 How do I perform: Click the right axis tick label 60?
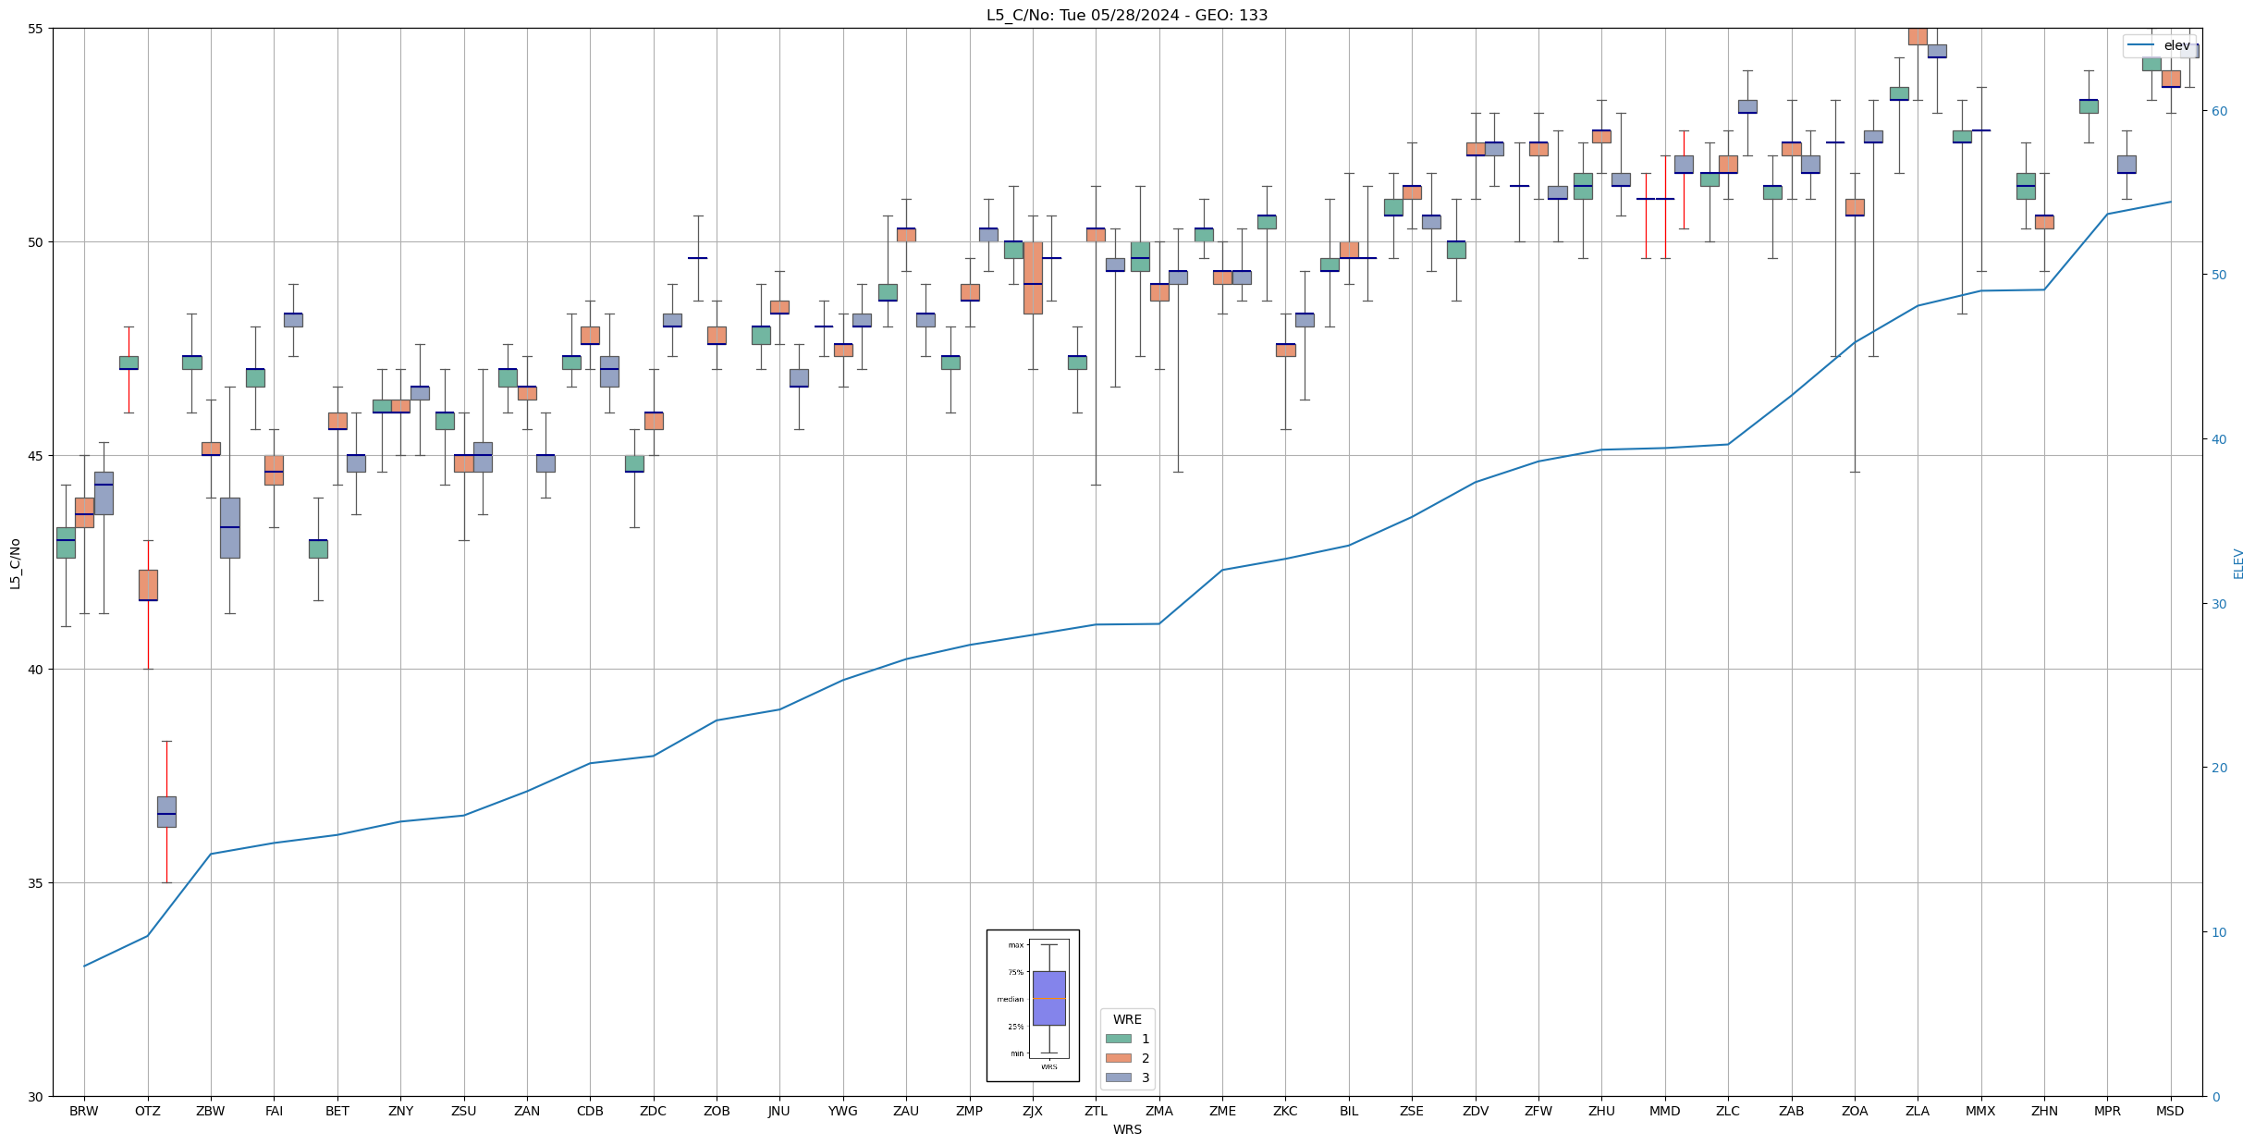2219,111
